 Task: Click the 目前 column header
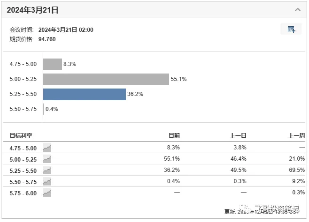click(x=174, y=136)
